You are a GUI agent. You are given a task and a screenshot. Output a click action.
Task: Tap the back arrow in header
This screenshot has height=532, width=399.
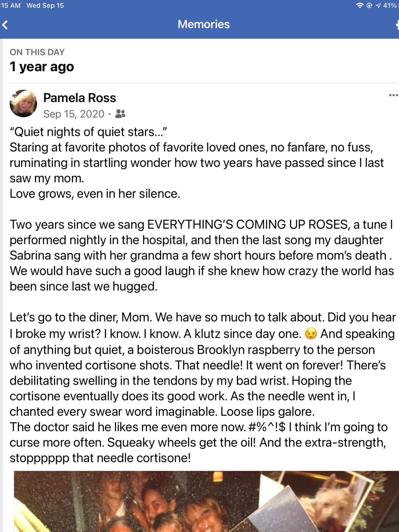(x=5, y=25)
